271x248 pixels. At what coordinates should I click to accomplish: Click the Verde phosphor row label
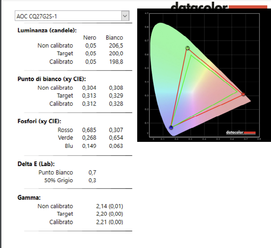[x=65, y=138]
